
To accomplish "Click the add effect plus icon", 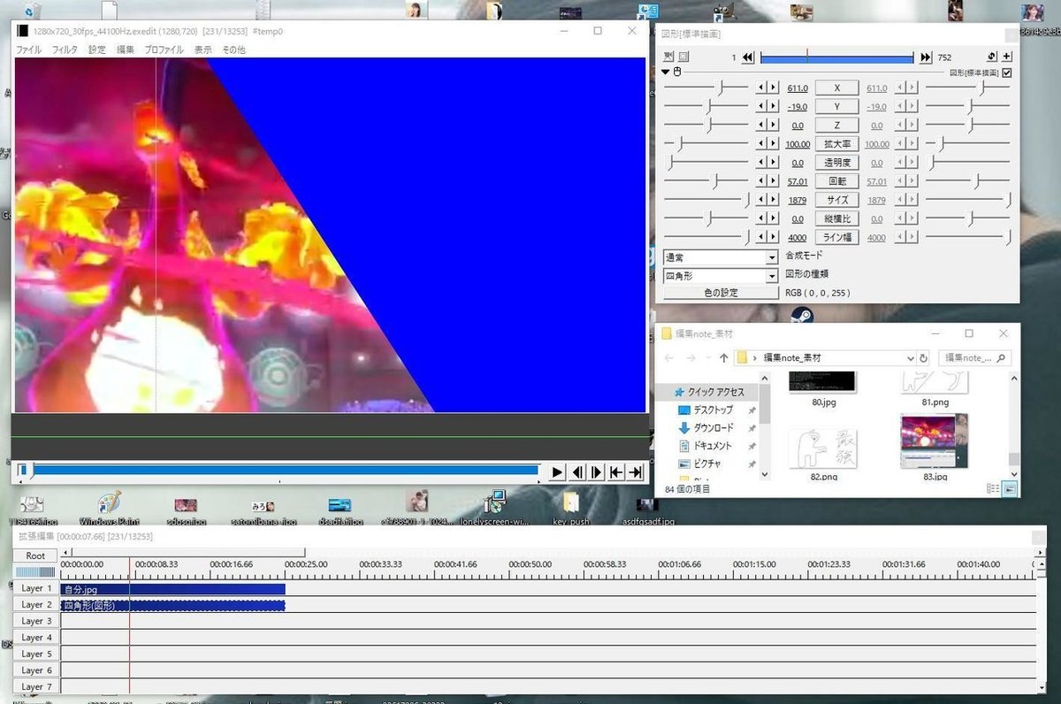I will [1007, 57].
